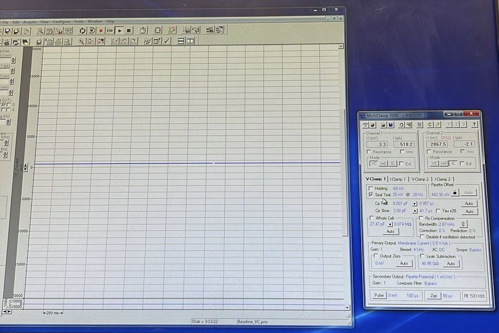Click the printer icon in Clampex toolbar
This screenshot has width=499, height=333.
click(x=58, y=42)
